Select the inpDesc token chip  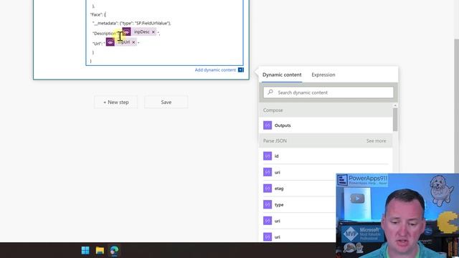coord(139,32)
